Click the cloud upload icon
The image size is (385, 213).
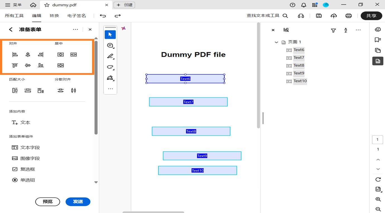click(x=334, y=16)
